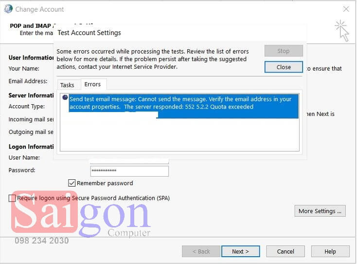
Task: Click the cursor sparkle icon in the header
Action: pyautogui.click(x=342, y=31)
